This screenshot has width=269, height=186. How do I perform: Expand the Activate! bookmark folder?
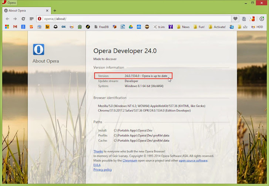(x=217, y=27)
